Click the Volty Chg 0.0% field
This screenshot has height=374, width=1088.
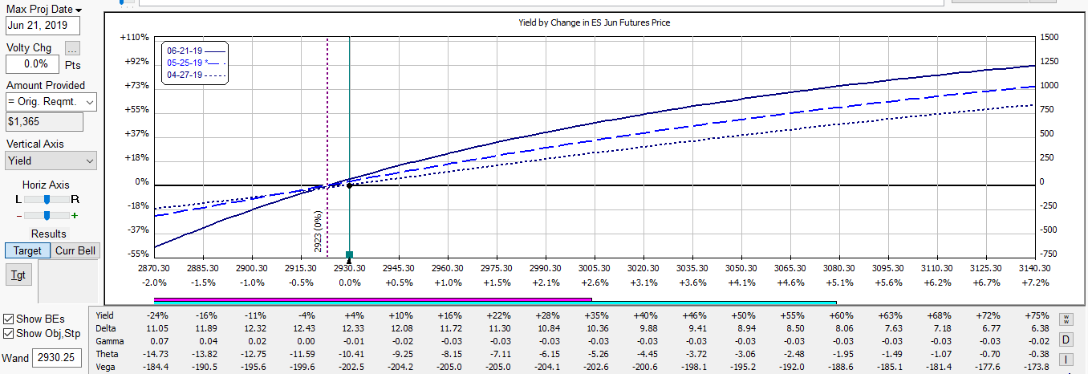pyautogui.click(x=31, y=63)
